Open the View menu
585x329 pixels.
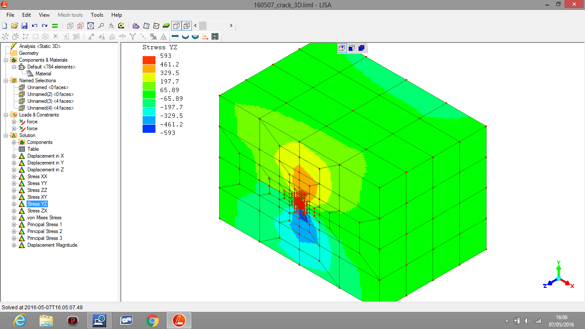click(x=44, y=15)
